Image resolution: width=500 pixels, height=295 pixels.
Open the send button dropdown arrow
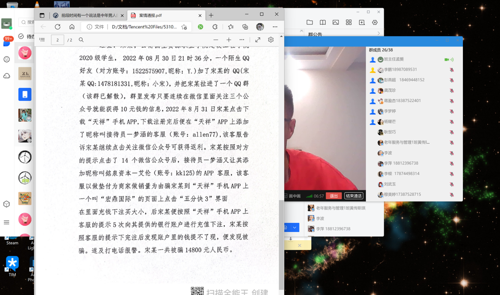(294, 227)
